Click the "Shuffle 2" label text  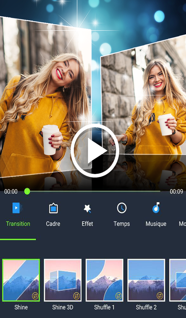pos(146,307)
